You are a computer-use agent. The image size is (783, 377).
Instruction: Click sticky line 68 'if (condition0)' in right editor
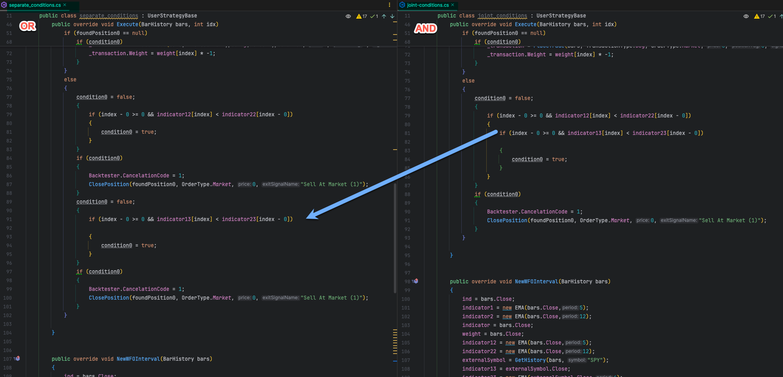[x=498, y=42]
